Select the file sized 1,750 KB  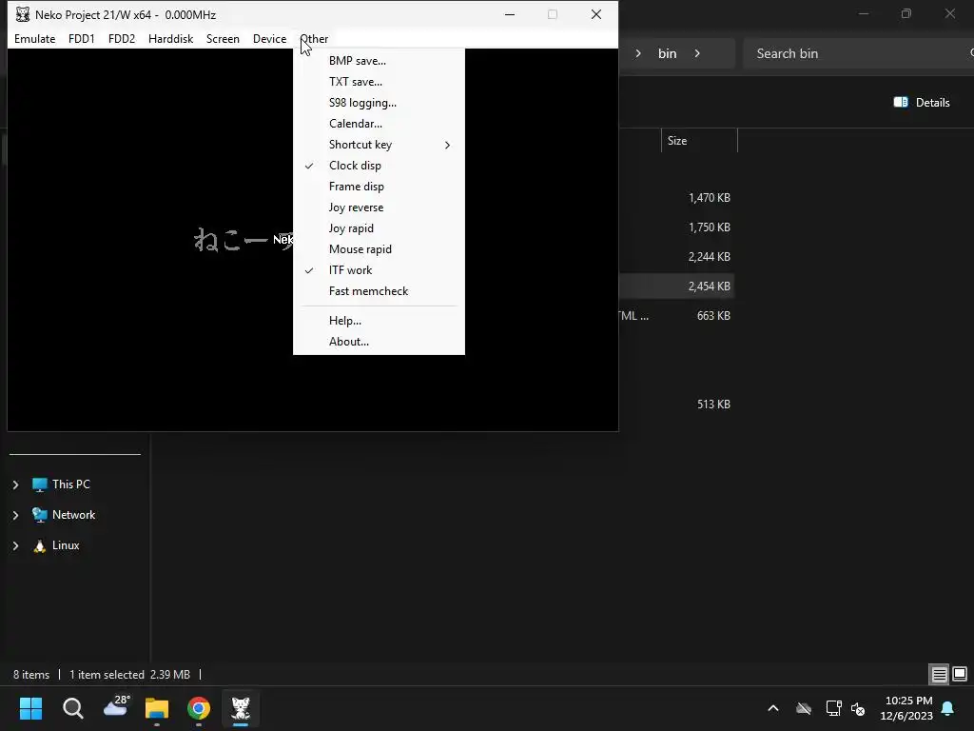click(709, 227)
